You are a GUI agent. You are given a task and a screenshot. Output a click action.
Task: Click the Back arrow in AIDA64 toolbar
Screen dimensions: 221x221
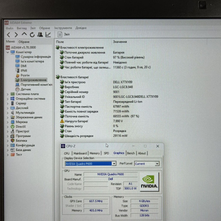pos(8,35)
